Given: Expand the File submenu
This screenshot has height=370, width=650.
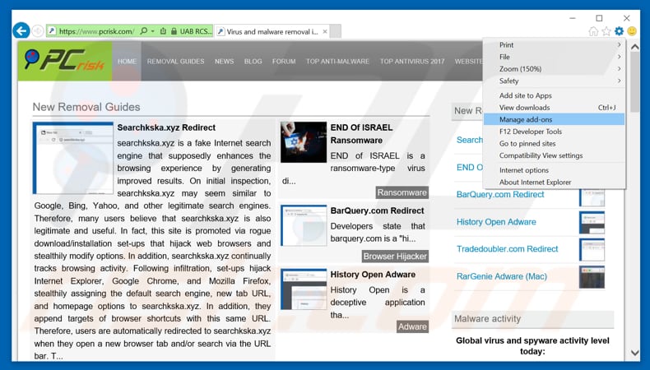Looking at the screenshot, I should click(555, 57).
